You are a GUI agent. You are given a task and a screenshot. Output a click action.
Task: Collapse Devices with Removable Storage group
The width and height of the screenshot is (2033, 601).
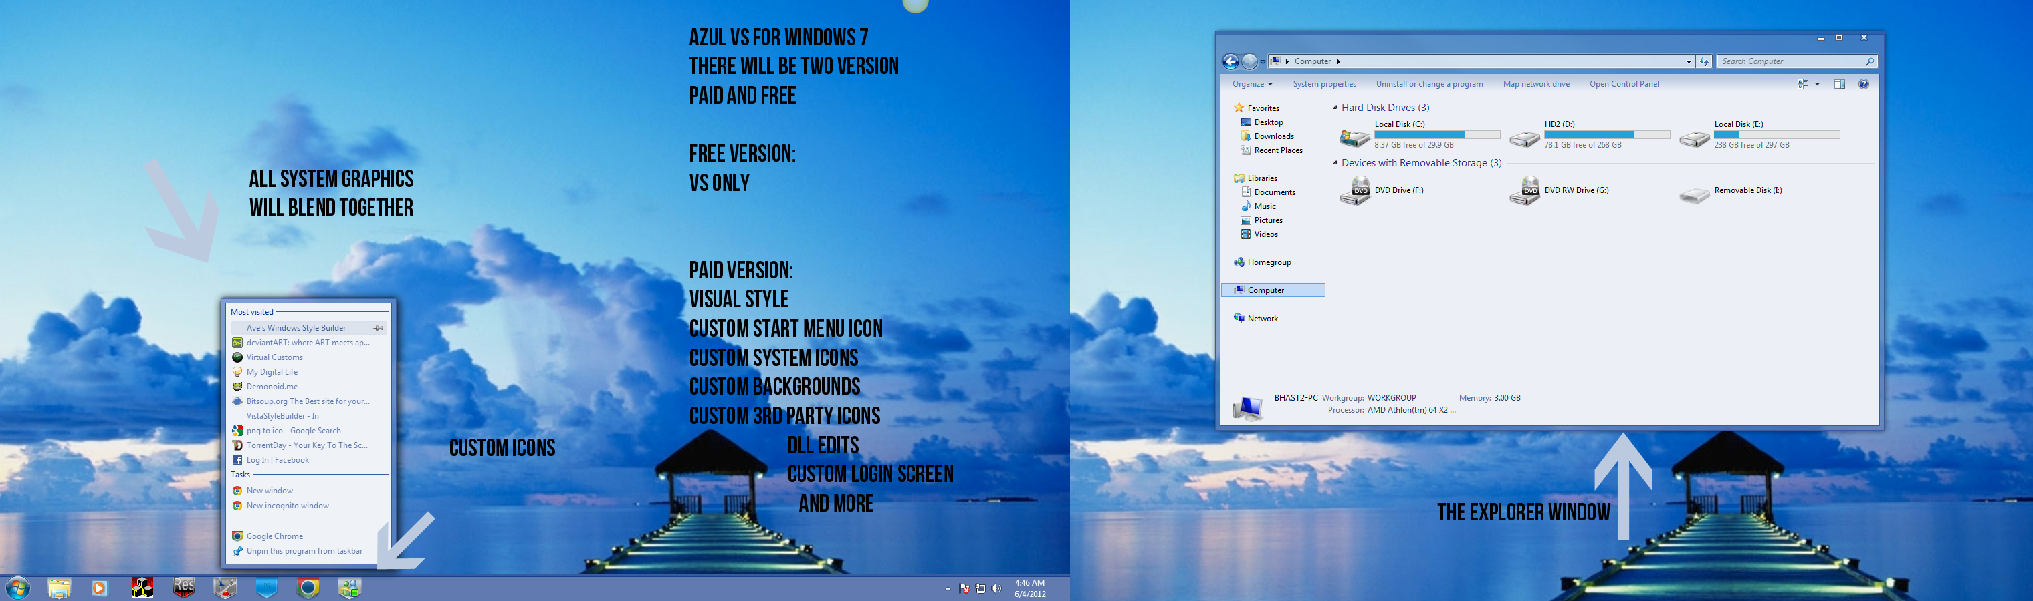[1335, 163]
